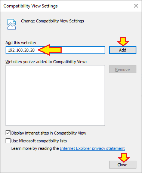Click the 'Compatibility View Settings' title bar text
Image resolution: width=142 pixels, height=173 pixels.
(x=31, y=6)
